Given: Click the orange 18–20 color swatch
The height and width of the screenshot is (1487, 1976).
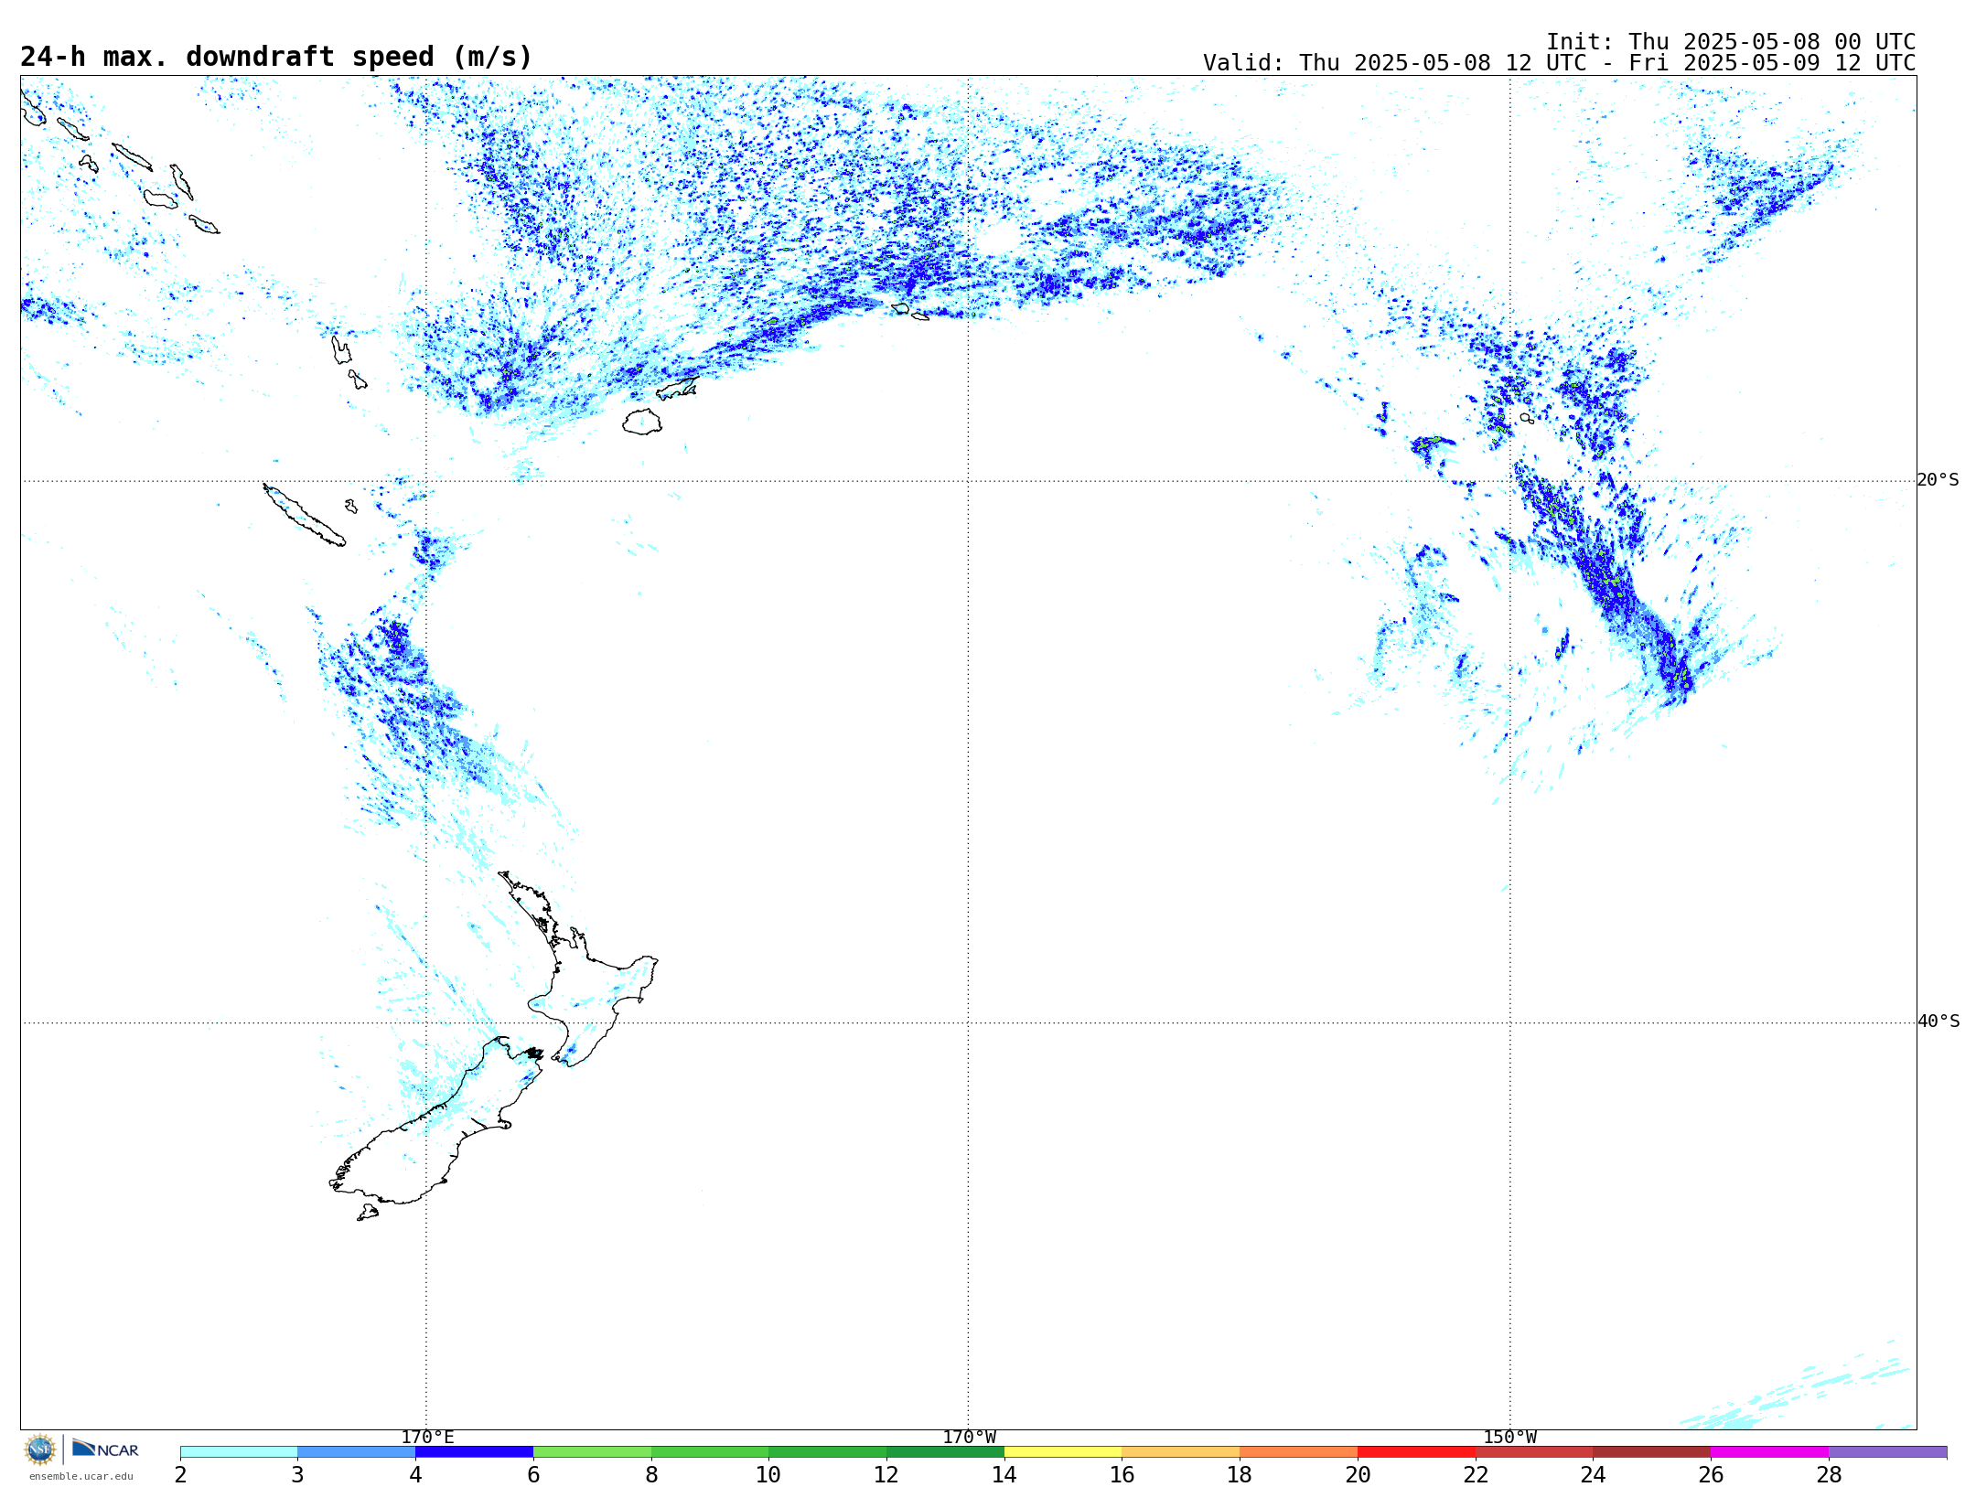Looking at the screenshot, I should pos(1298,1452).
